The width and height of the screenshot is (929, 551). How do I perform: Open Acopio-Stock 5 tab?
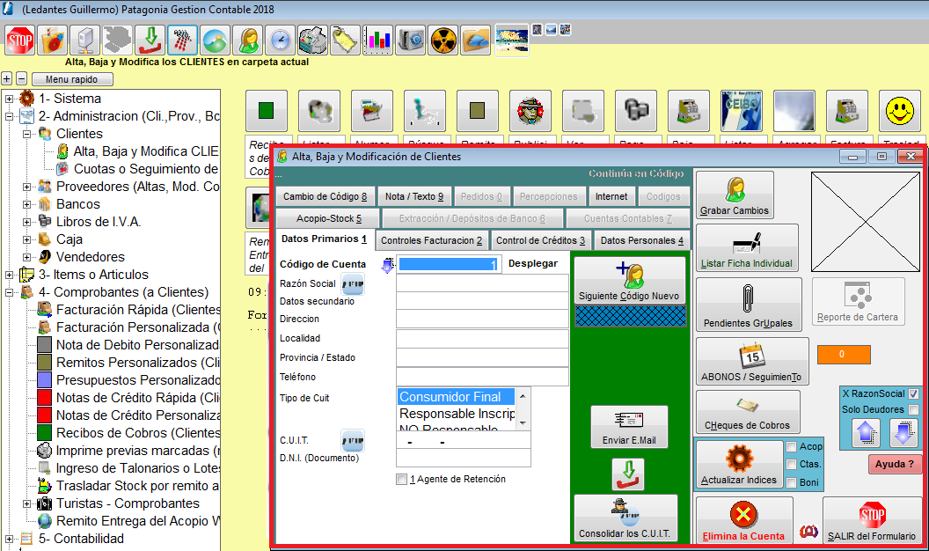click(329, 218)
